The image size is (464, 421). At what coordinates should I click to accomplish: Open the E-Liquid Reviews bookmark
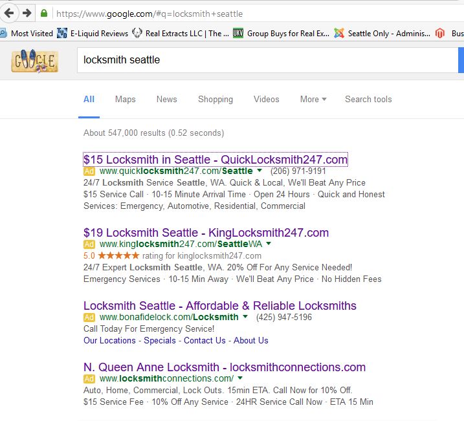[93, 34]
